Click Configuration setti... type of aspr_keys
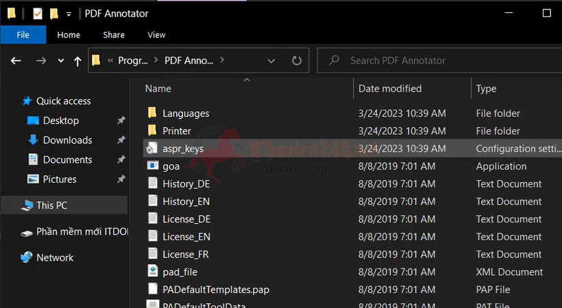Image resolution: width=562 pixels, height=308 pixels. pos(519,149)
